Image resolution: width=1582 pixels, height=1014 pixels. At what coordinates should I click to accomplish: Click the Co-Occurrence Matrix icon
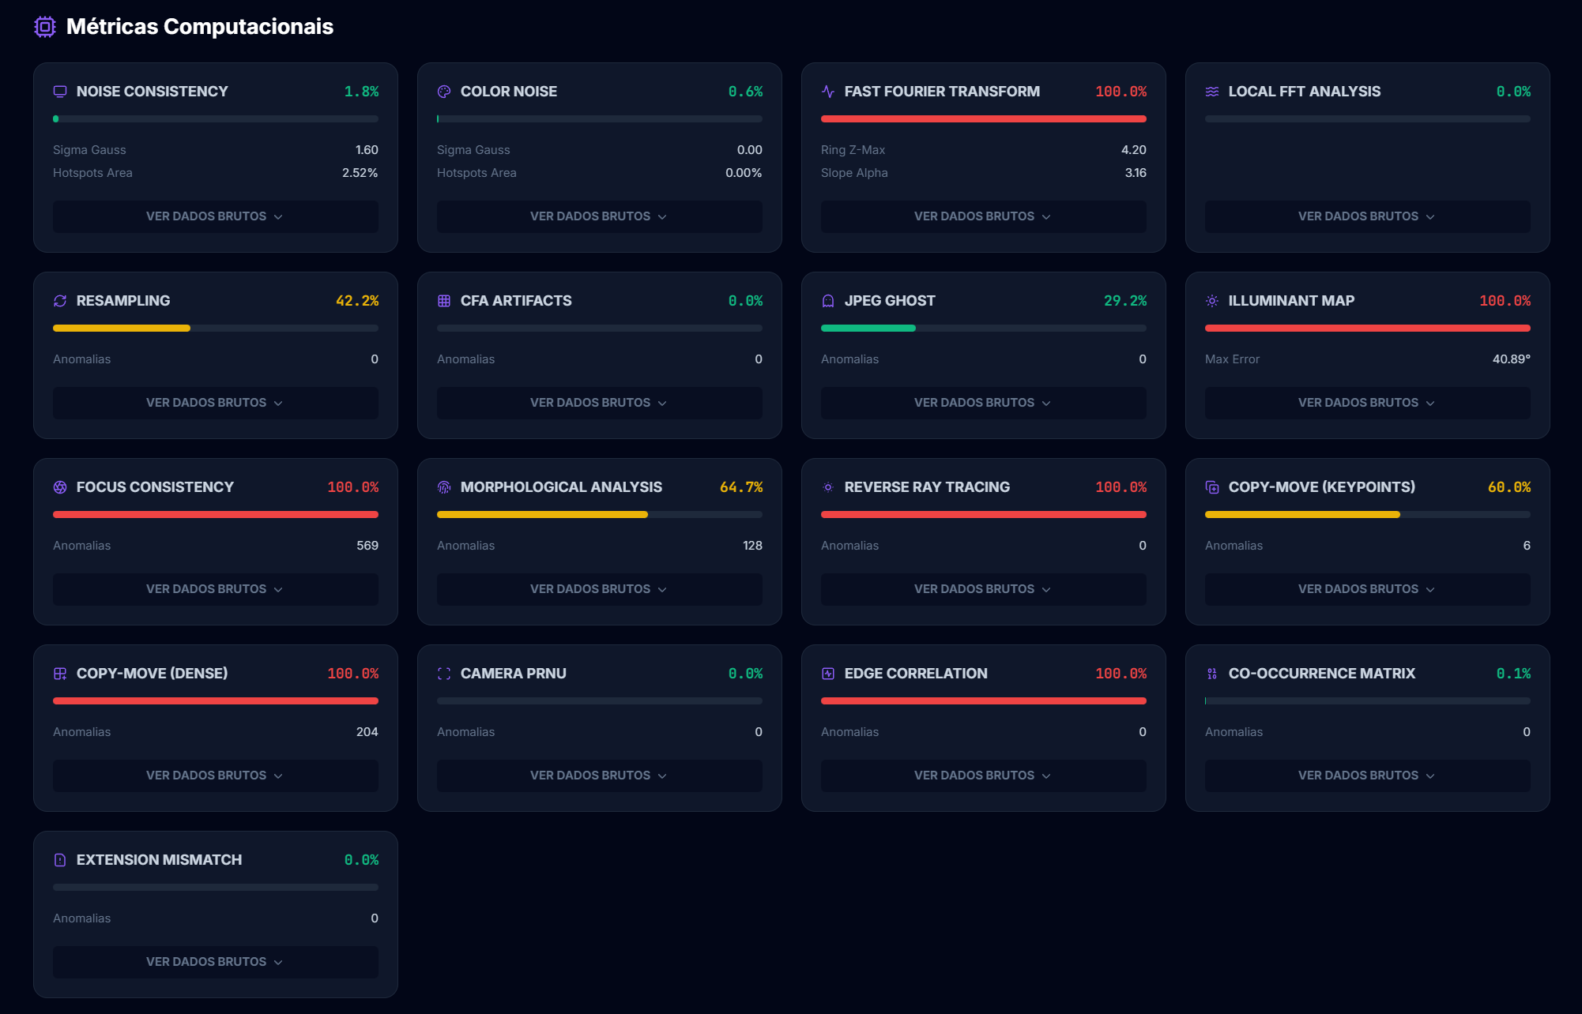coord(1212,674)
